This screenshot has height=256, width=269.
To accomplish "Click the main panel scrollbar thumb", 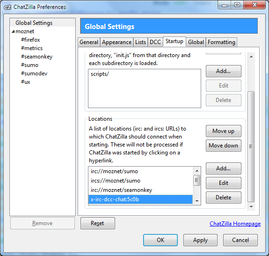I will (x=251, y=146).
